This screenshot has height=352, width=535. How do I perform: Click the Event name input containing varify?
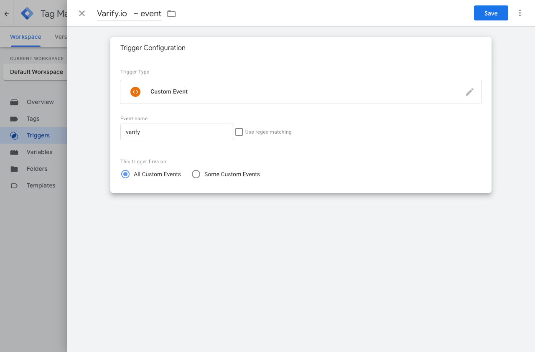[x=177, y=132]
